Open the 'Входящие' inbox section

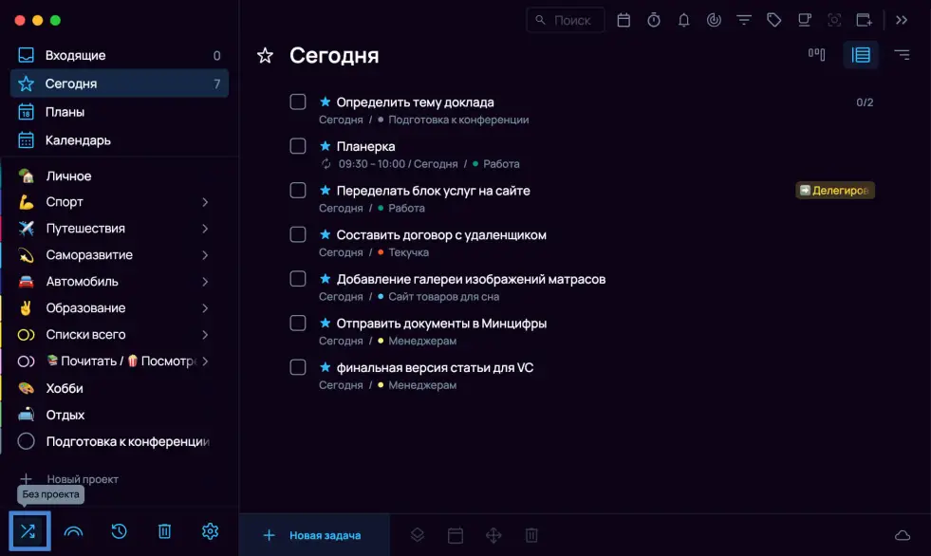click(76, 56)
